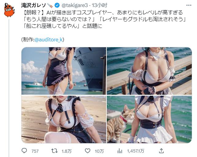
Task: Open the @auditore_k mention link
Action: pos(48,40)
